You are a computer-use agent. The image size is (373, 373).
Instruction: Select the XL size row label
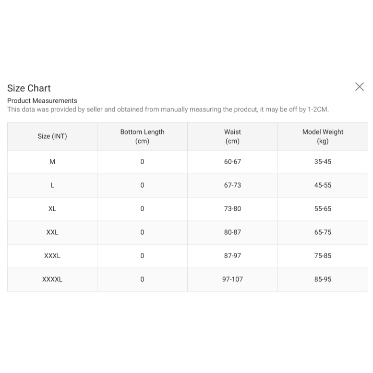(52, 209)
